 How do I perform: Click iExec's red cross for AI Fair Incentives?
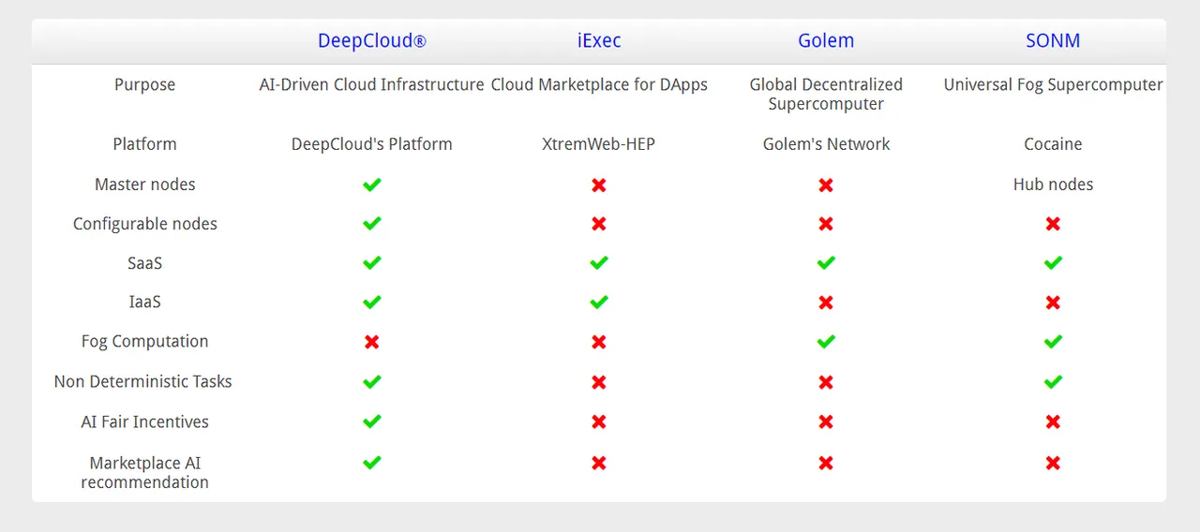(x=599, y=421)
